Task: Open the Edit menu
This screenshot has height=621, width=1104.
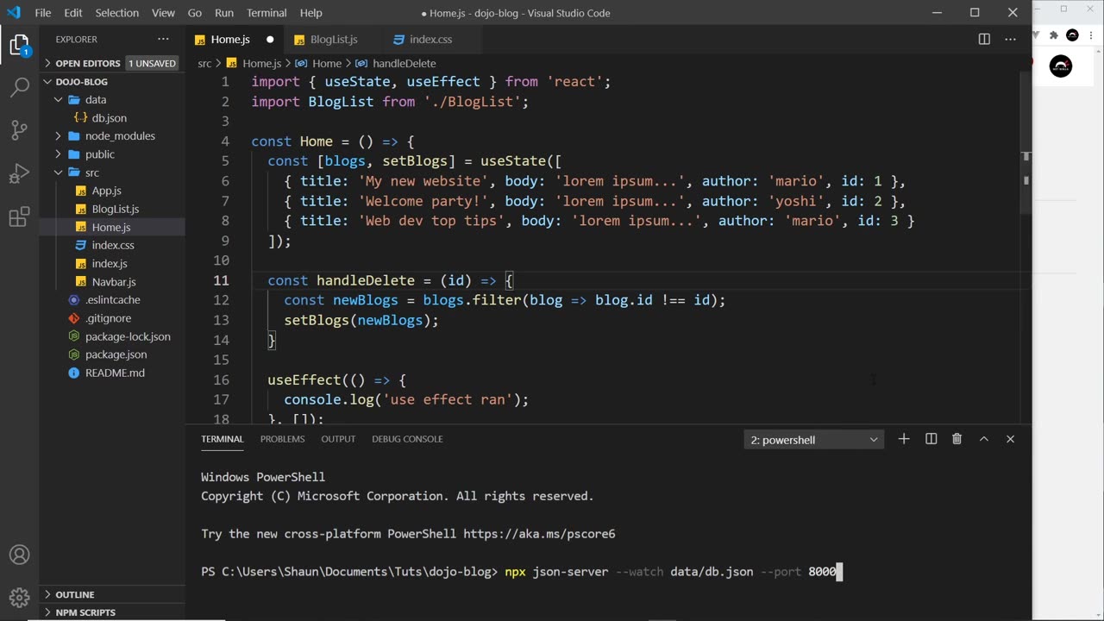Action: pos(73,13)
